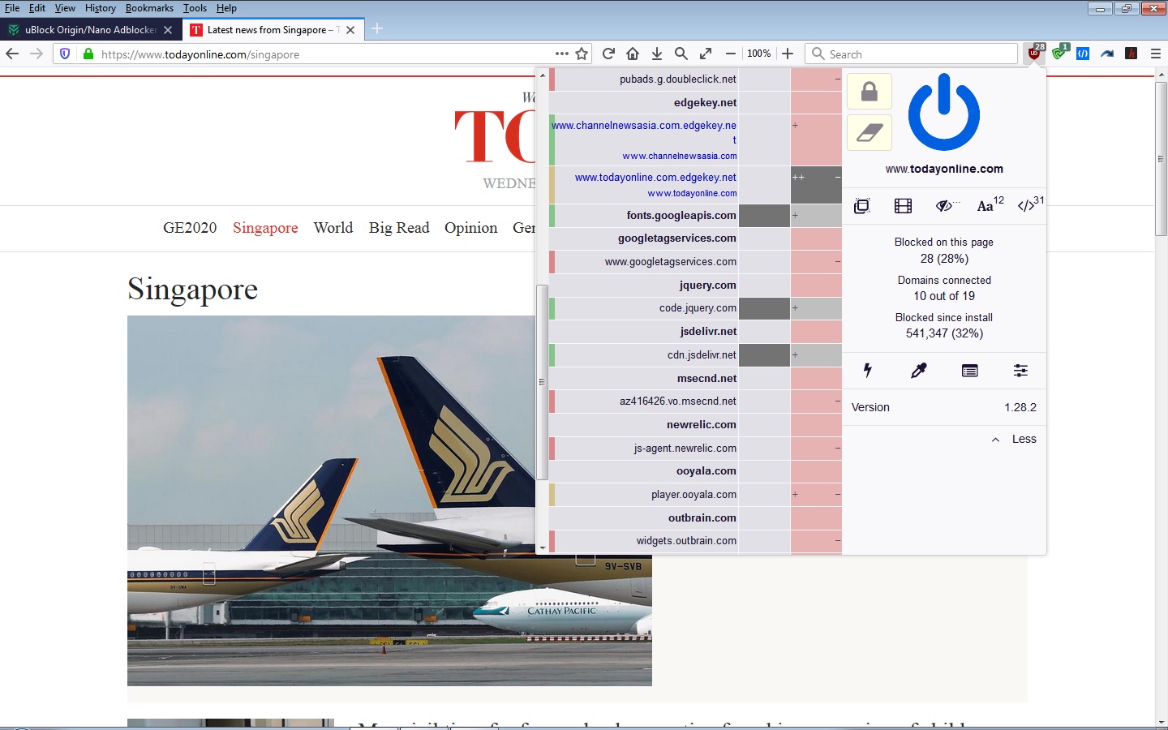Image resolution: width=1168 pixels, height=730 pixels.
Task: Click the domain list scroll-up arrow
Action: (543, 75)
